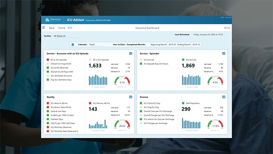Open table view for Service - Episodes panel

(224, 53)
